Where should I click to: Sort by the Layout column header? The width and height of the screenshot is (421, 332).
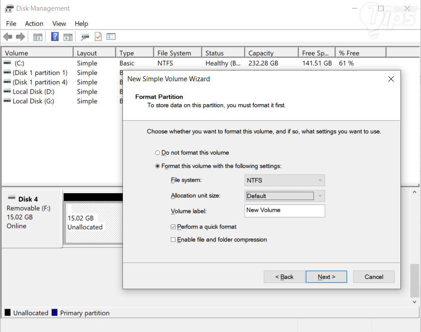(94, 53)
